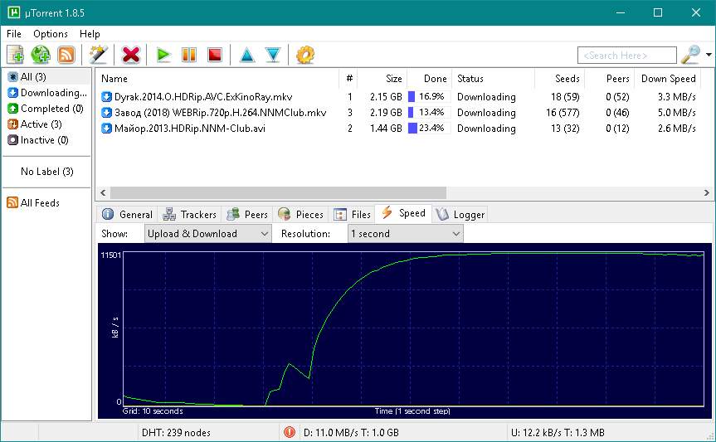716x442 pixels.
Task: Open the Resolution 1 second dropdown
Action: (405, 234)
